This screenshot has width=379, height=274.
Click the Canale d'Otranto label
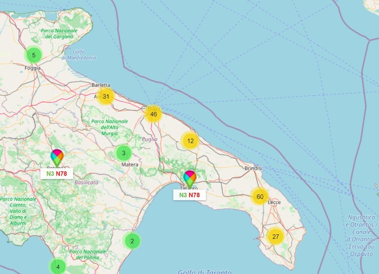(x=361, y=236)
